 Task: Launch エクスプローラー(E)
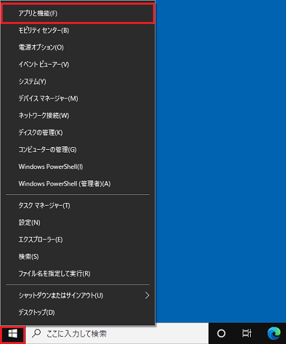pos(78,240)
